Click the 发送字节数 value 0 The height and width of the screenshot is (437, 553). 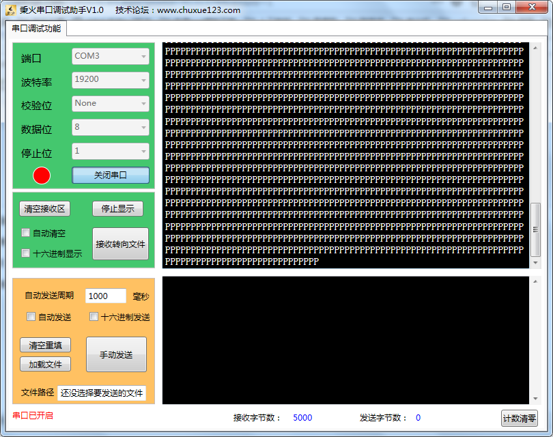point(418,418)
